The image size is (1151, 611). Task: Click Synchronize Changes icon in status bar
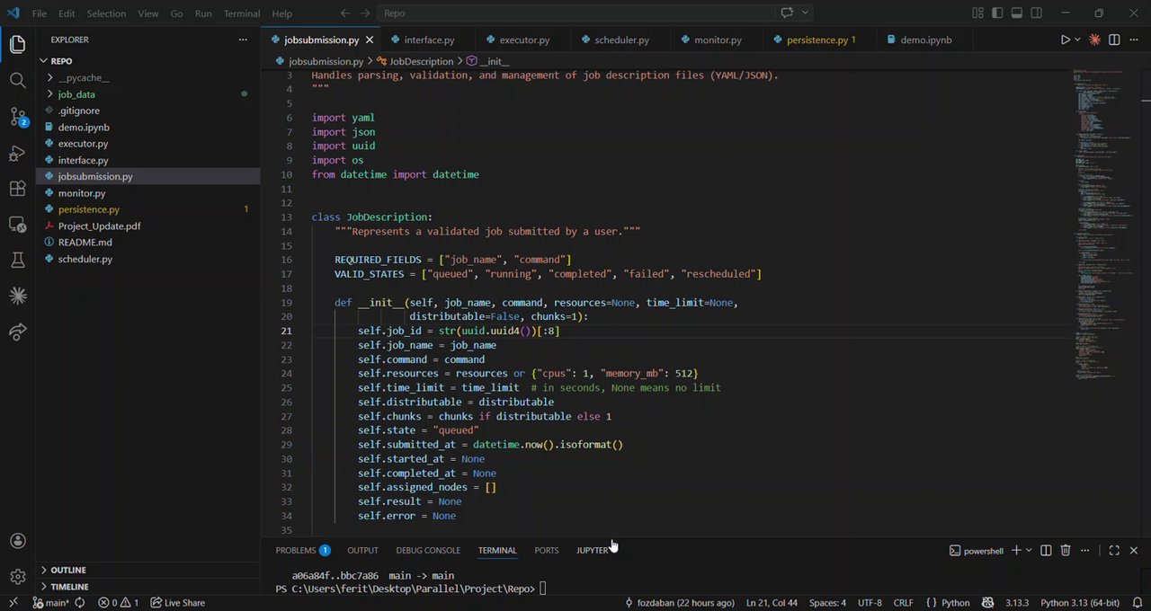click(x=79, y=603)
